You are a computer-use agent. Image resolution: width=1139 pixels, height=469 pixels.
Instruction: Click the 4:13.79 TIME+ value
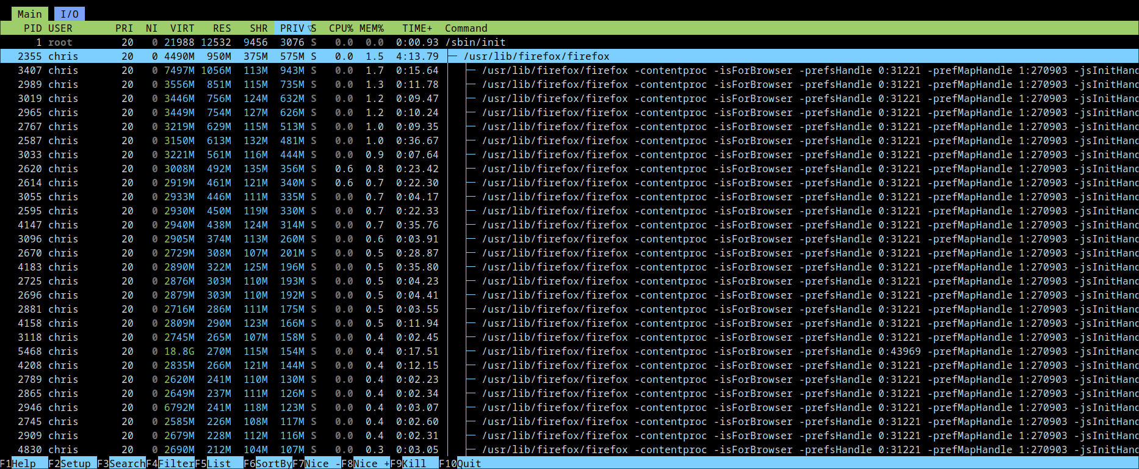point(418,56)
